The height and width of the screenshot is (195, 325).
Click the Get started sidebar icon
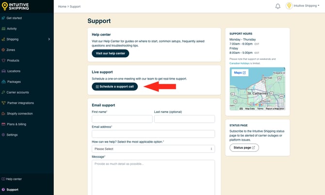coord(3,18)
